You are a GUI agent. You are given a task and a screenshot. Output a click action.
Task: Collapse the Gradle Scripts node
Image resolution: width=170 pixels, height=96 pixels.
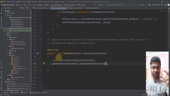4,82
